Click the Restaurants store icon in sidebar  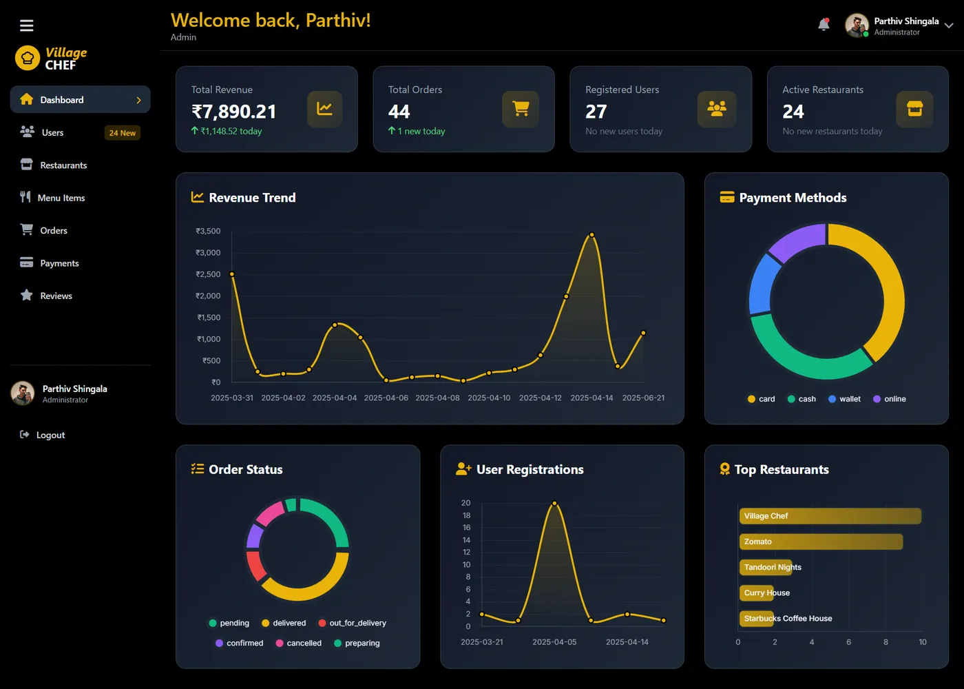(27, 165)
